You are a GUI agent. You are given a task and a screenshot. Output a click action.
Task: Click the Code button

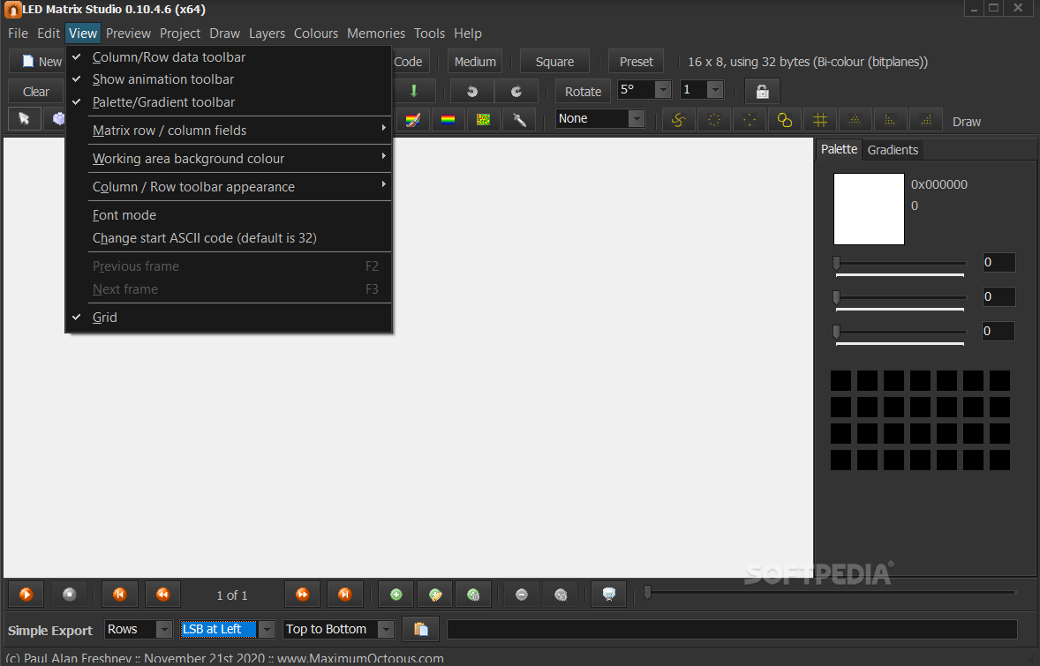coord(410,62)
